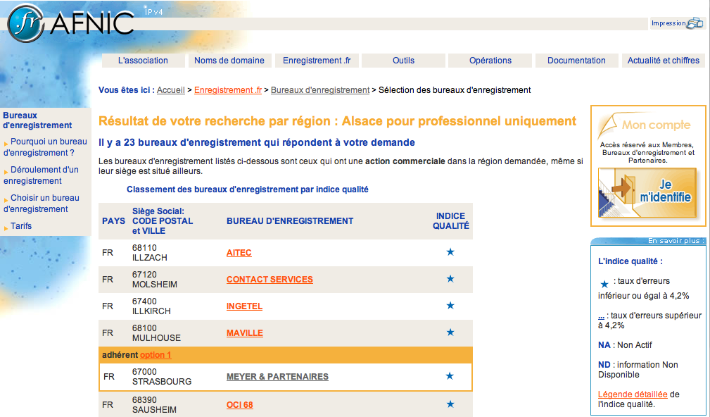
Task: Click the 68100 MULHOUSE cell
Action: [x=156, y=332]
